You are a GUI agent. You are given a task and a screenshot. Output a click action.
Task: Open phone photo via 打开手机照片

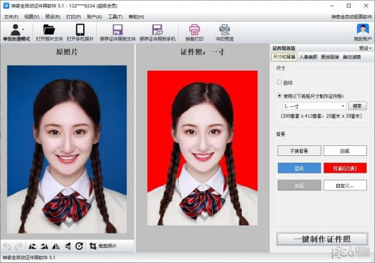(80, 29)
